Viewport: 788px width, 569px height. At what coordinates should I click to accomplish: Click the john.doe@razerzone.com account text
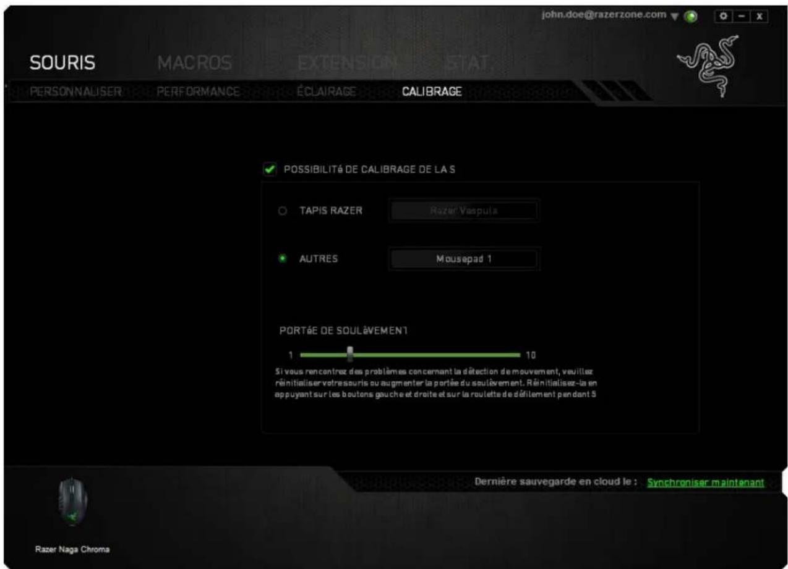pyautogui.click(x=606, y=14)
